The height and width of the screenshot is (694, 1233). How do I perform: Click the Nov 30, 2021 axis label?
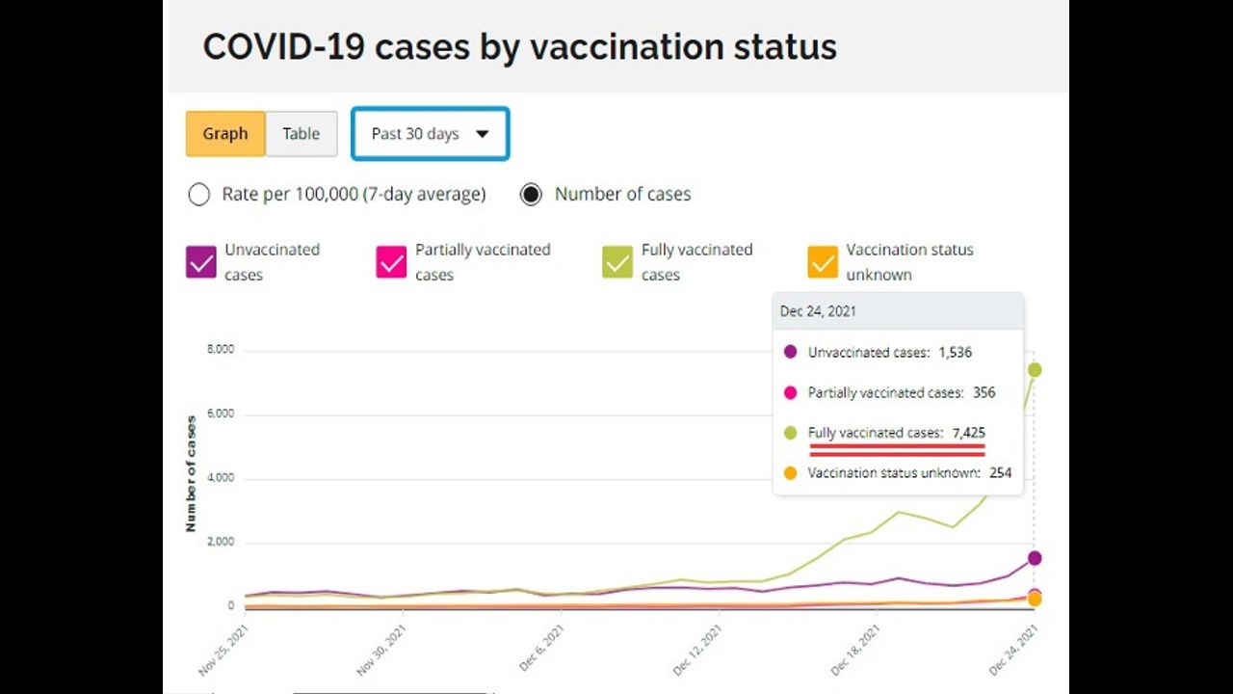click(380, 651)
